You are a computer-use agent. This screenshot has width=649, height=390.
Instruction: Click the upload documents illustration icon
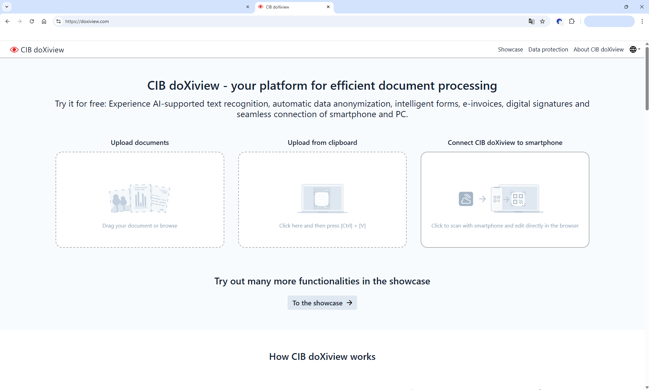pyautogui.click(x=140, y=198)
